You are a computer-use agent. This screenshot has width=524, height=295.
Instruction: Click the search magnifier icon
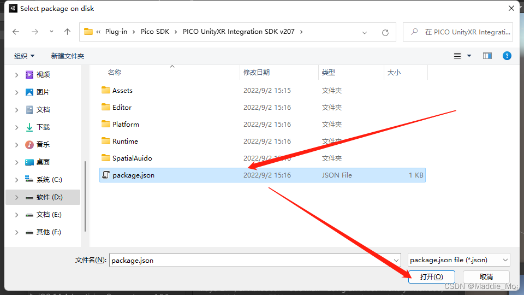(414, 32)
